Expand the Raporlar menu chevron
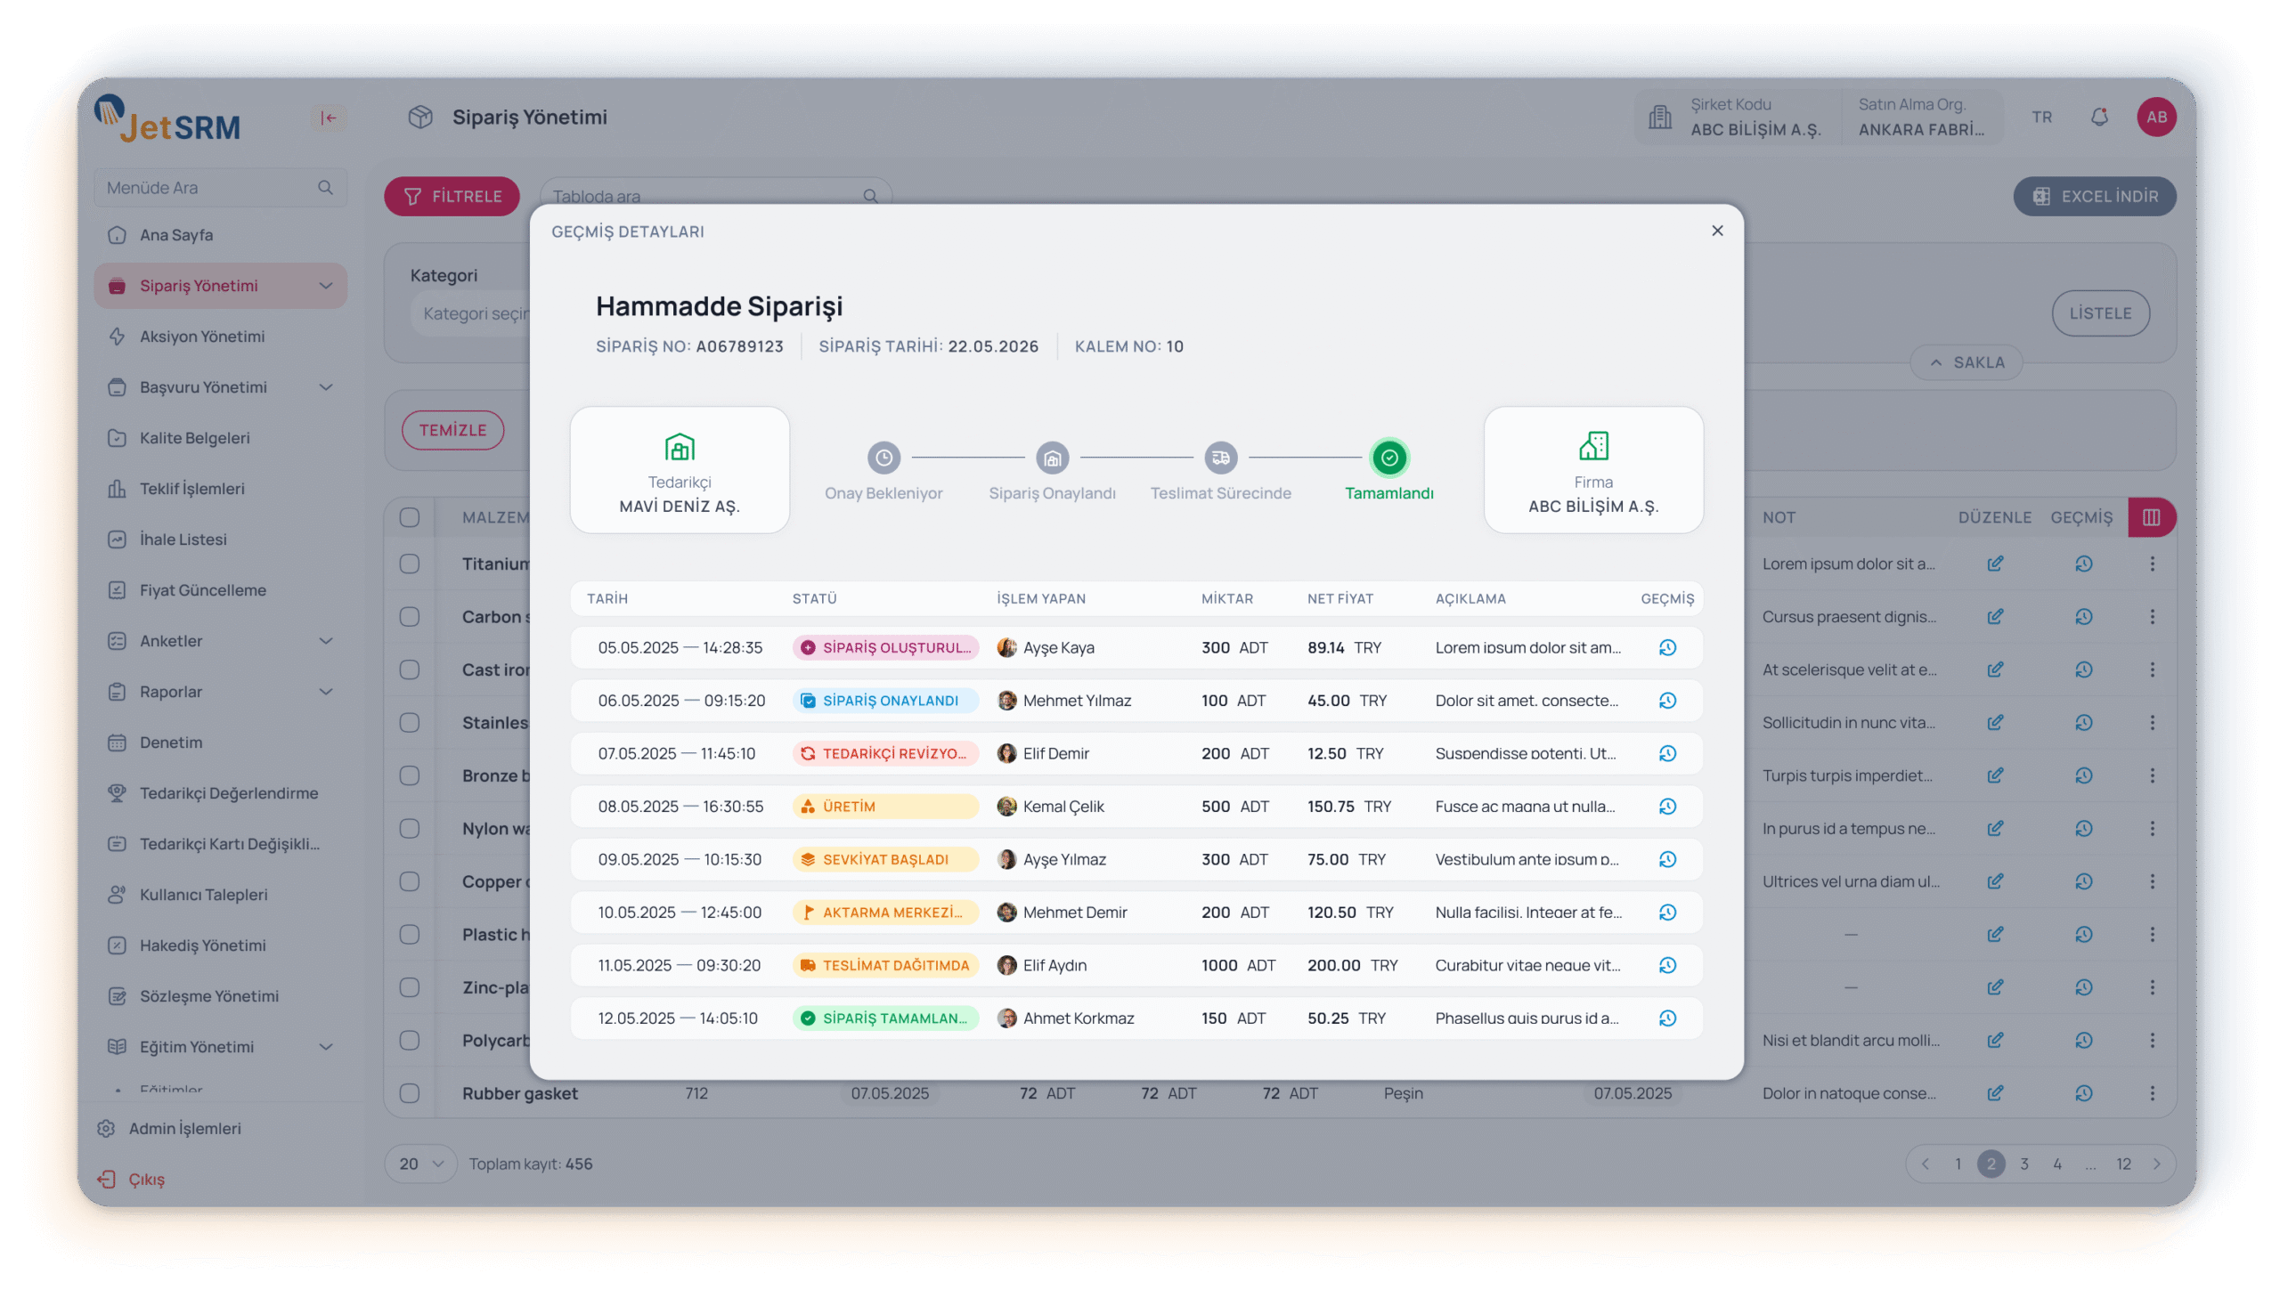The image size is (2280, 1290). click(326, 692)
